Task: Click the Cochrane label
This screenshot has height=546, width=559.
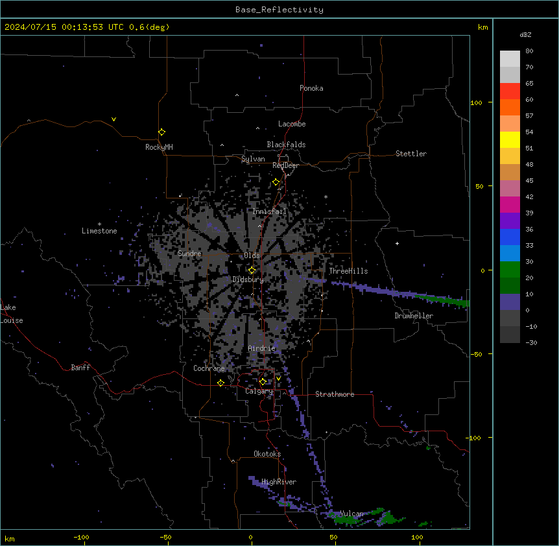Action: (x=209, y=368)
